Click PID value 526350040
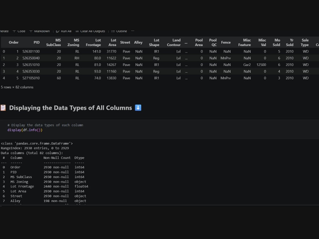 point(31,58)
